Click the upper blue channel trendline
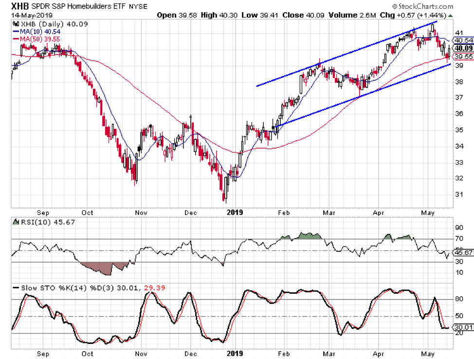The image size is (474, 359). (x=346, y=54)
